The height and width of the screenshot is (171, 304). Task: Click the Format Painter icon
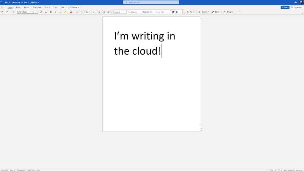13,12
